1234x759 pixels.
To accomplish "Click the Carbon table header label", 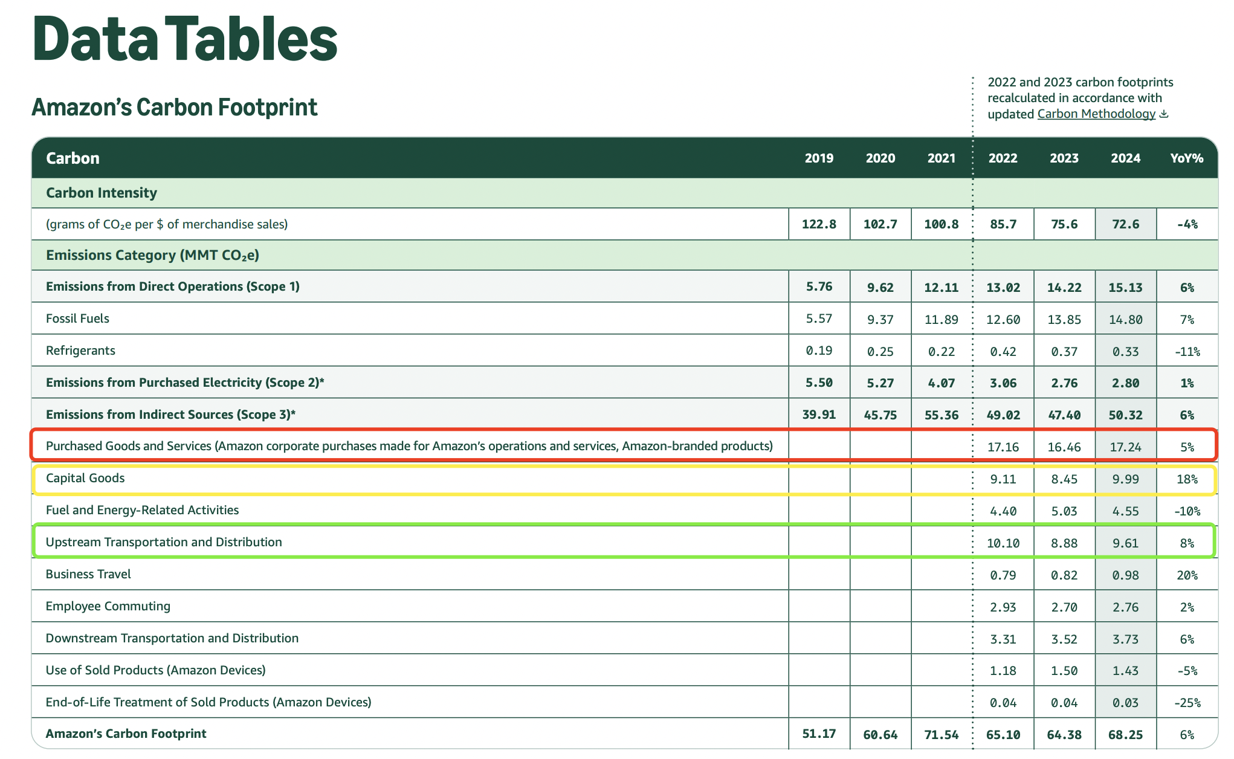I will 73,158.
